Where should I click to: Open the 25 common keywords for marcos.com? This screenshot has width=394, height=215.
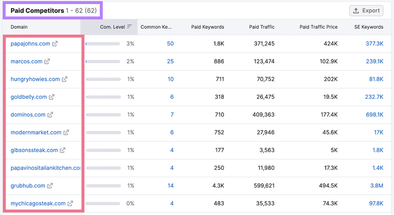click(170, 62)
